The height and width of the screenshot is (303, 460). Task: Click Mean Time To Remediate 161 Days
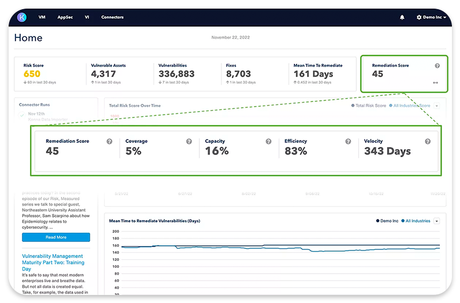313,74
